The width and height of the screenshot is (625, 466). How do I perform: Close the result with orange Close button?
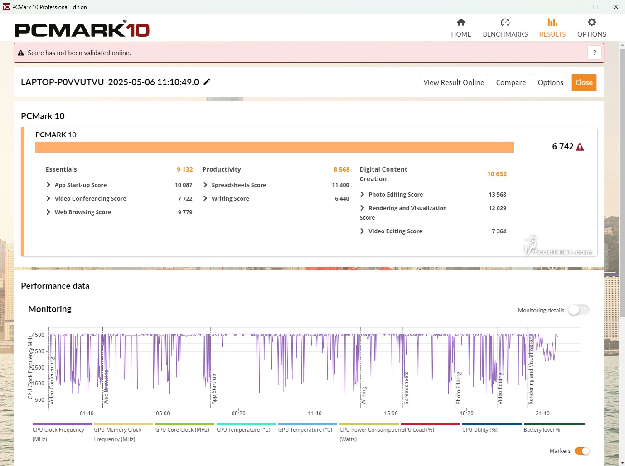(x=584, y=82)
